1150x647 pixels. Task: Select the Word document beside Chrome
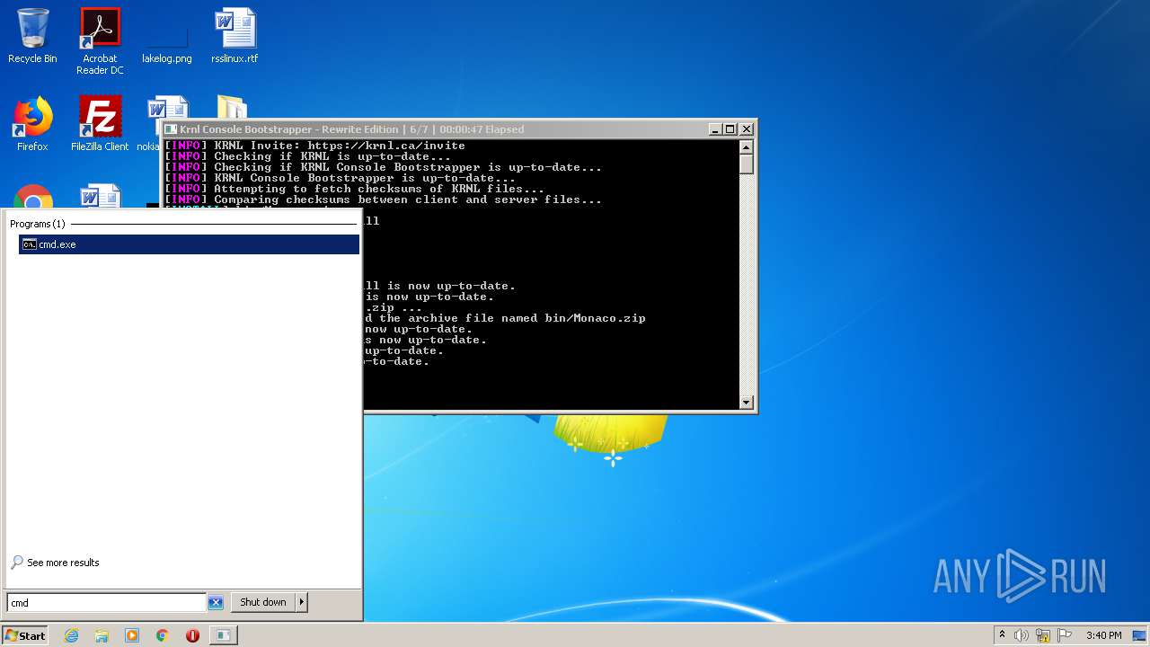[100, 196]
